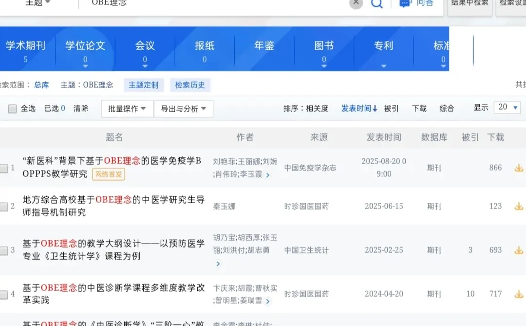Expand the 导出与分析 dropdown
Viewport: 526px width, 326px height.
tap(184, 109)
